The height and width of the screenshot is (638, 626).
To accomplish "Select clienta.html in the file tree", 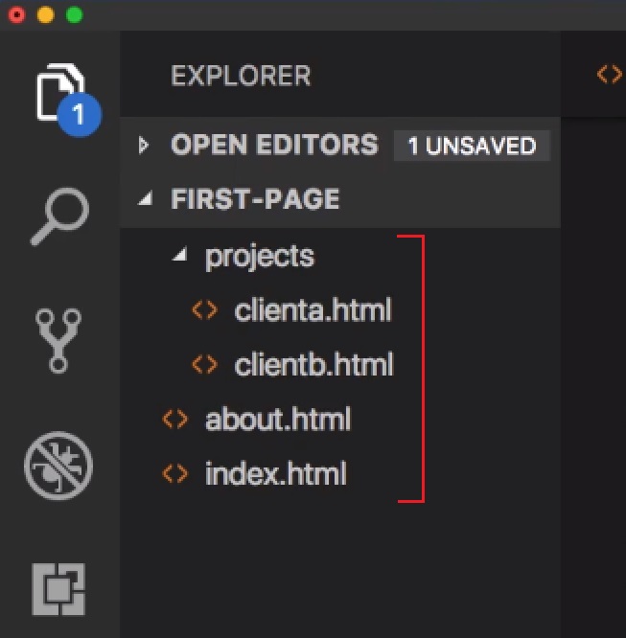I will pyautogui.click(x=313, y=310).
